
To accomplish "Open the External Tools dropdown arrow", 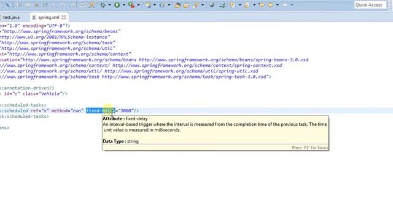I will [x=138, y=5].
